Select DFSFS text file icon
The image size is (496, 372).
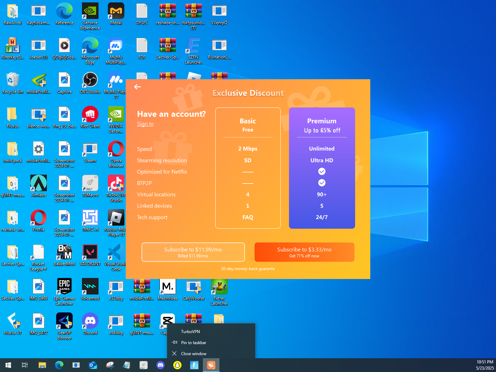(x=142, y=14)
